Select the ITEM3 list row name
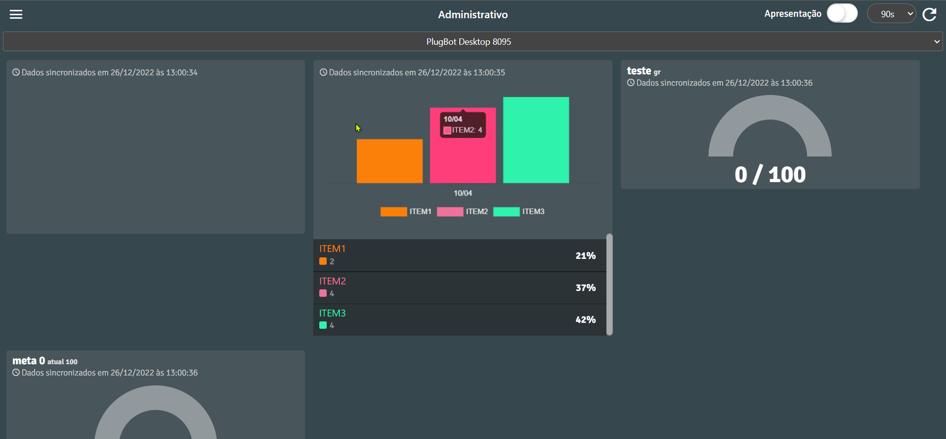Image resolution: width=946 pixels, height=439 pixels. coord(333,313)
